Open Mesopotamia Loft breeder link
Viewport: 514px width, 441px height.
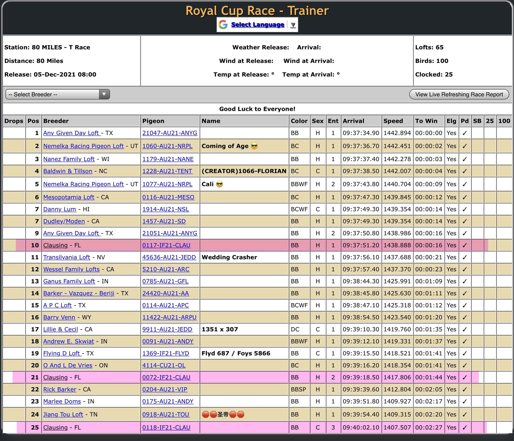(x=69, y=197)
